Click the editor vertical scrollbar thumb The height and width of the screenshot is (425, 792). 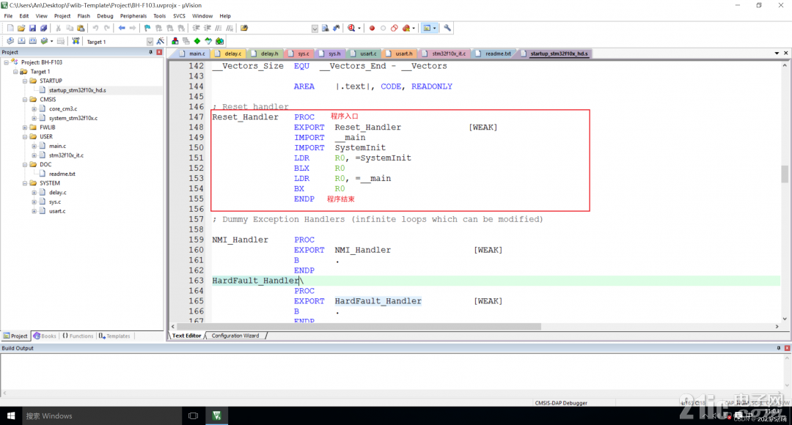[785, 174]
